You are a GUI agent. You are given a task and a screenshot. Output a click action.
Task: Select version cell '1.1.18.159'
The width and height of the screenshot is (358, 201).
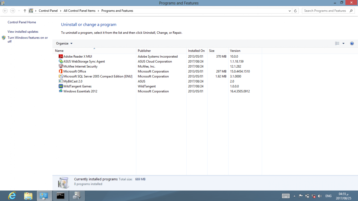[237, 61]
